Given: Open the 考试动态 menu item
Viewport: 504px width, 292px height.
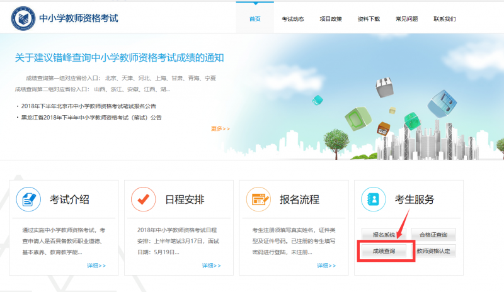Looking at the screenshot, I should click(x=293, y=19).
